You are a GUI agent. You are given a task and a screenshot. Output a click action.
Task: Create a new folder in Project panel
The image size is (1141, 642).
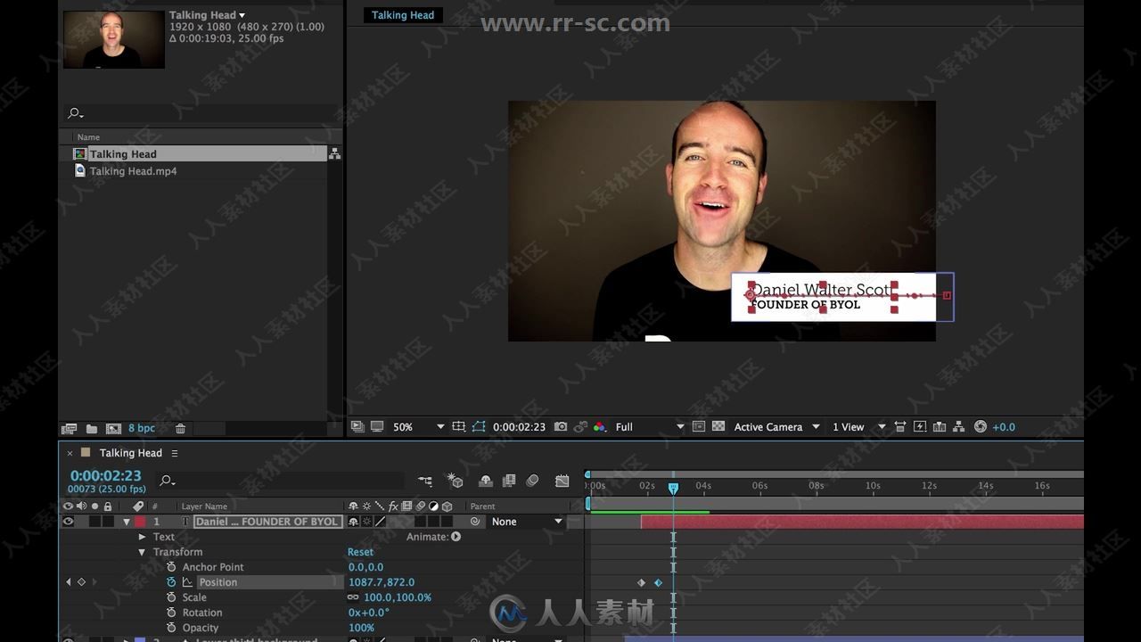tap(92, 428)
